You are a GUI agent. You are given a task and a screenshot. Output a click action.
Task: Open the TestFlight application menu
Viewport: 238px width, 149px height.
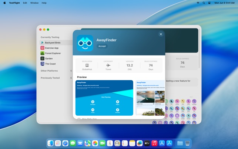click(x=14, y=3)
